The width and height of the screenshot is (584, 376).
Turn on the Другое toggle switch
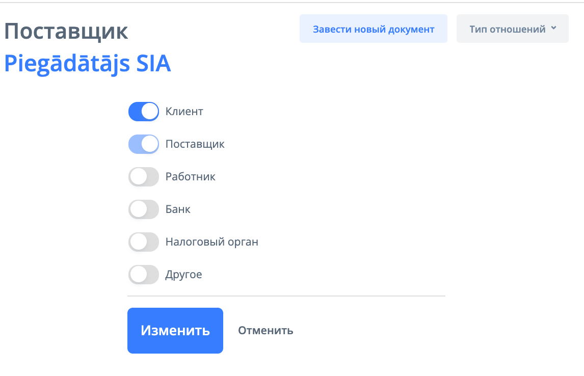click(143, 275)
